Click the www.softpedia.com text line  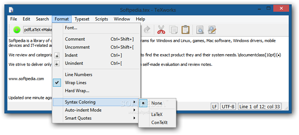click(x=26, y=79)
